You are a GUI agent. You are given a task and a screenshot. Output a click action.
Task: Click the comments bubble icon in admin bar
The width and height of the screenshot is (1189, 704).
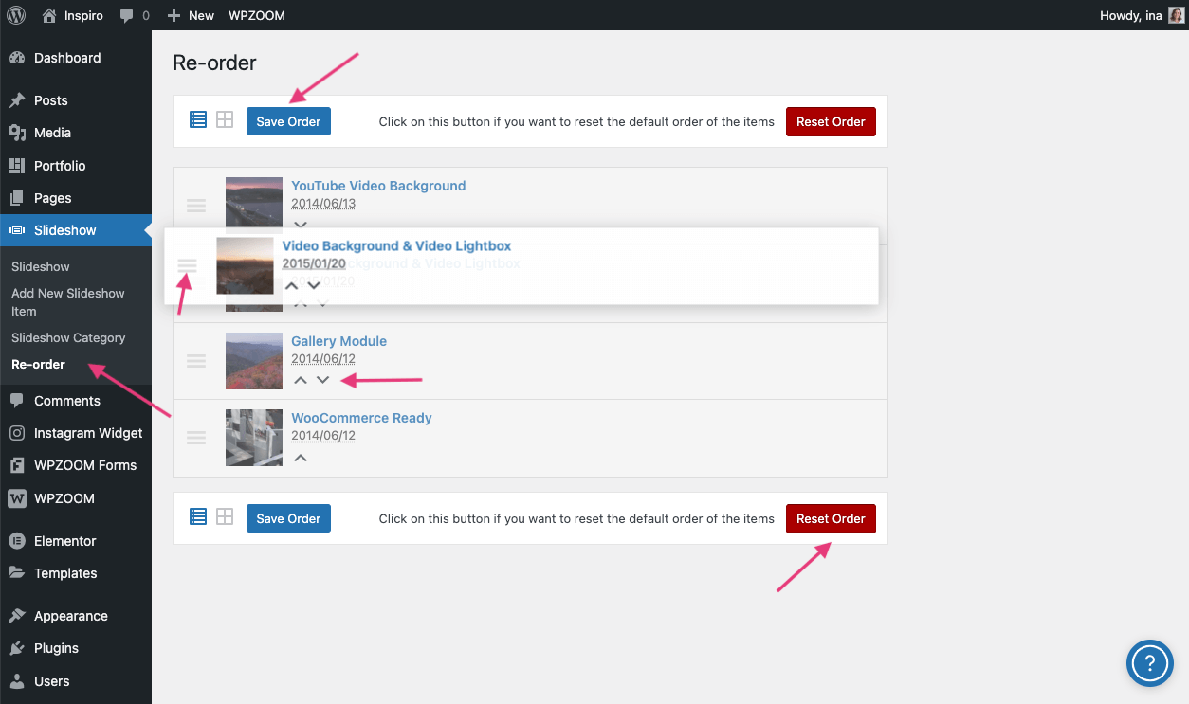tap(127, 15)
